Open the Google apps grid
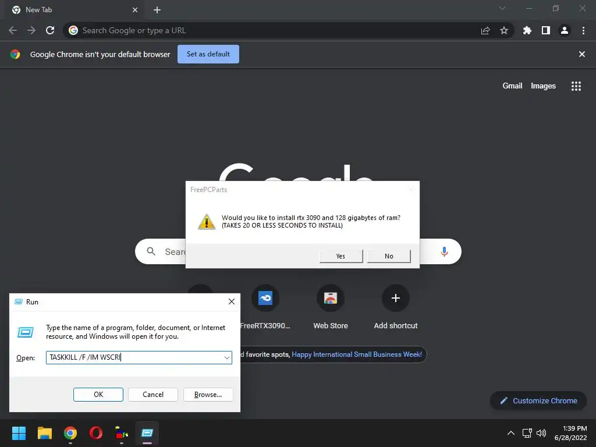Screen dimensions: 596x447 (x=576, y=86)
